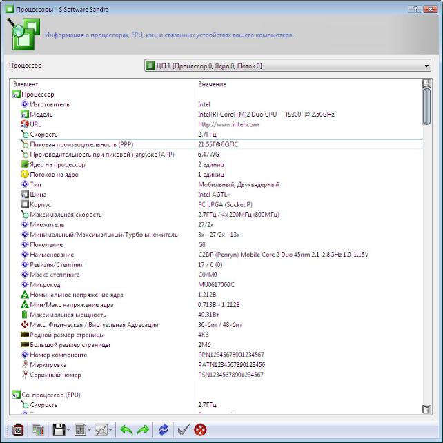Click the http://www.intel.com link value
The image size is (443, 443).
point(228,124)
